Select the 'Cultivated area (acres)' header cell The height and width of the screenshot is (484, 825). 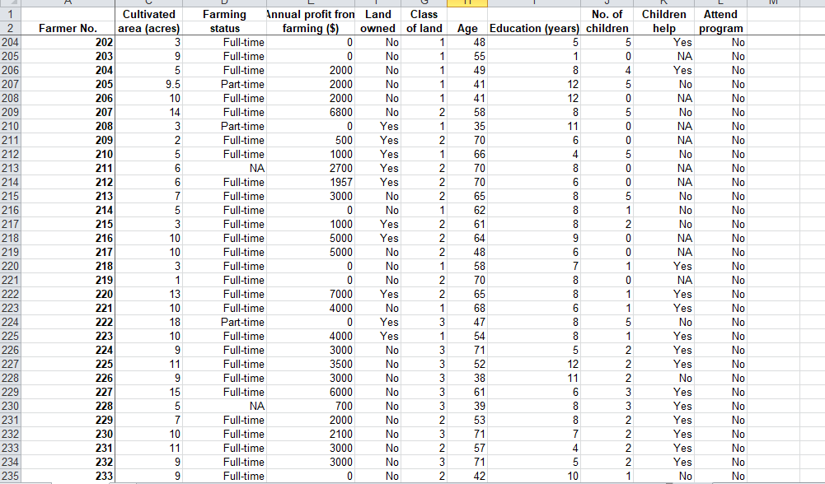tap(148, 21)
